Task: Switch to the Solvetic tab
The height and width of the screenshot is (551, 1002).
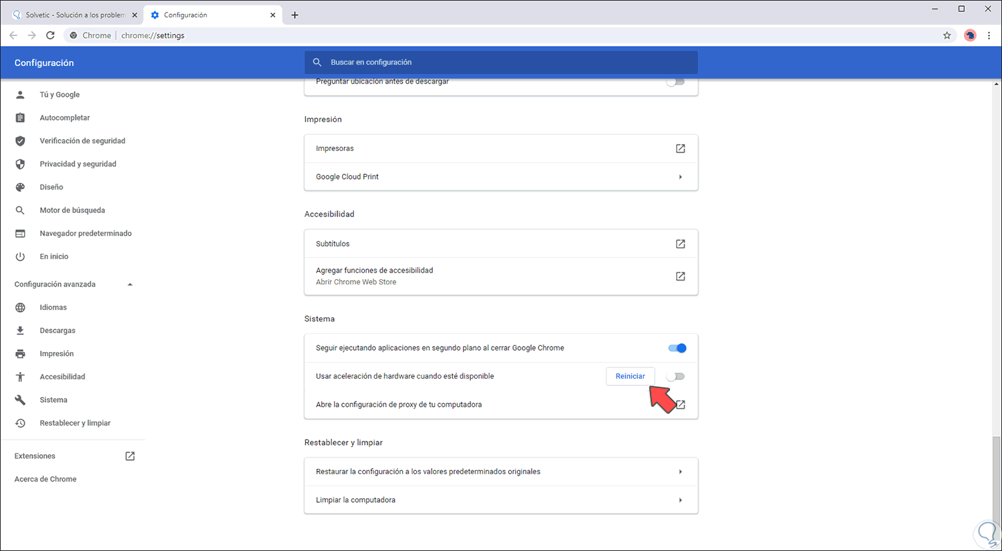Action: 75,15
